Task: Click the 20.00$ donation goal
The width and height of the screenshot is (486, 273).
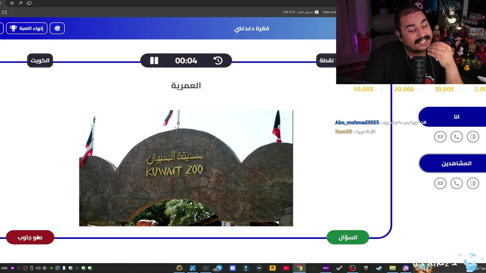Action: (x=404, y=89)
